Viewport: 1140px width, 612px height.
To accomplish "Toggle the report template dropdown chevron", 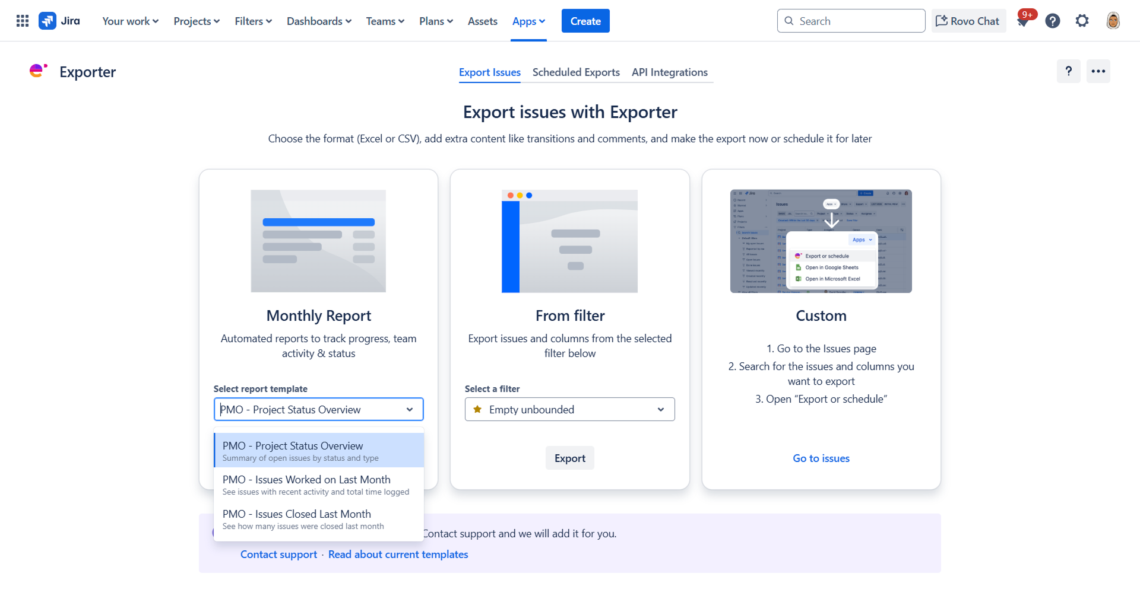I will (x=410, y=409).
